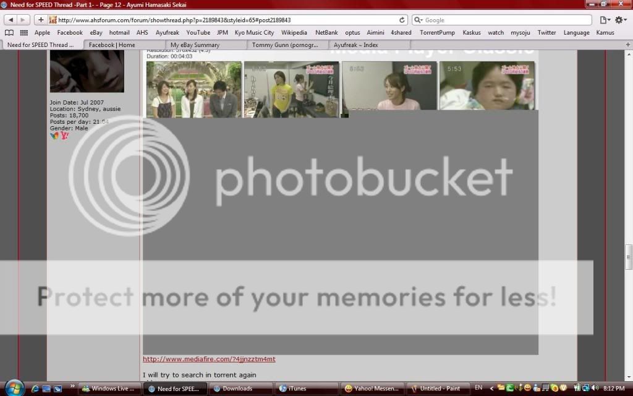Click the mediafire.com download link
633x396 pixels.
click(209, 359)
